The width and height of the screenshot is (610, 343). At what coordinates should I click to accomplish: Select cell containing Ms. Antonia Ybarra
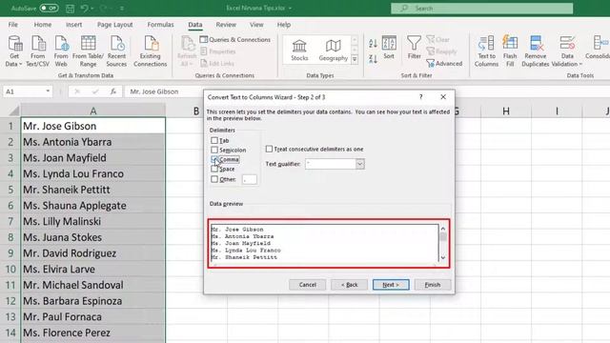pos(93,142)
